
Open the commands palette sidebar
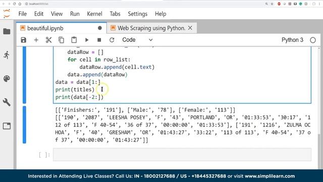point(7,79)
